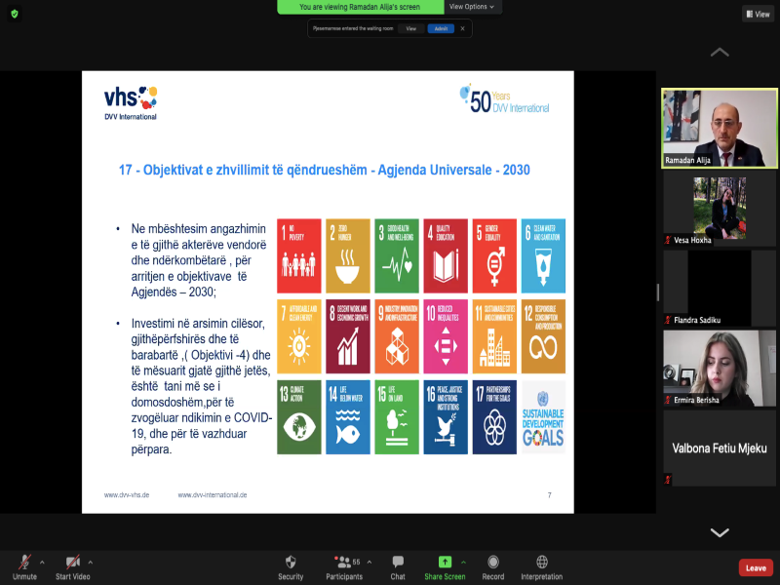780x585 pixels.
Task: Start video with the camera button
Action: tap(73, 563)
